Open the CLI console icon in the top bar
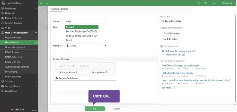 pos(199,3)
